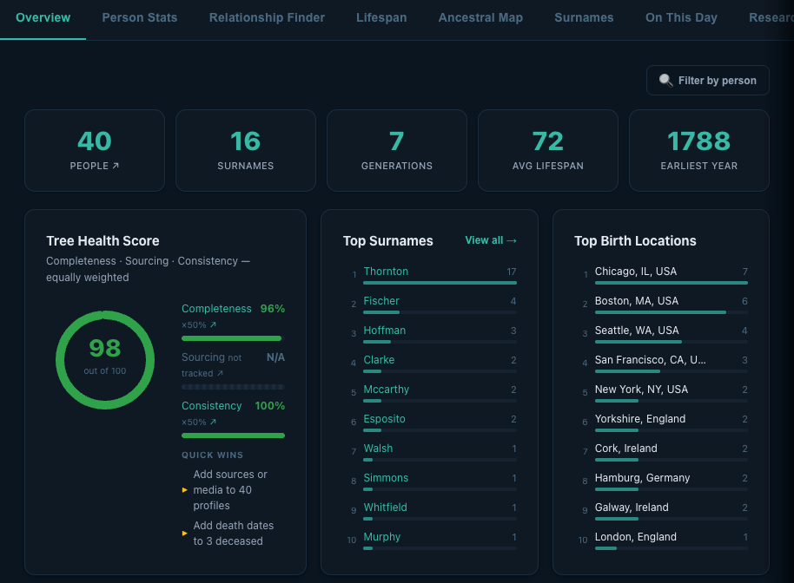Viewport: 794px width, 583px height.
Task: Open the Fischer surname link
Action: pos(381,301)
